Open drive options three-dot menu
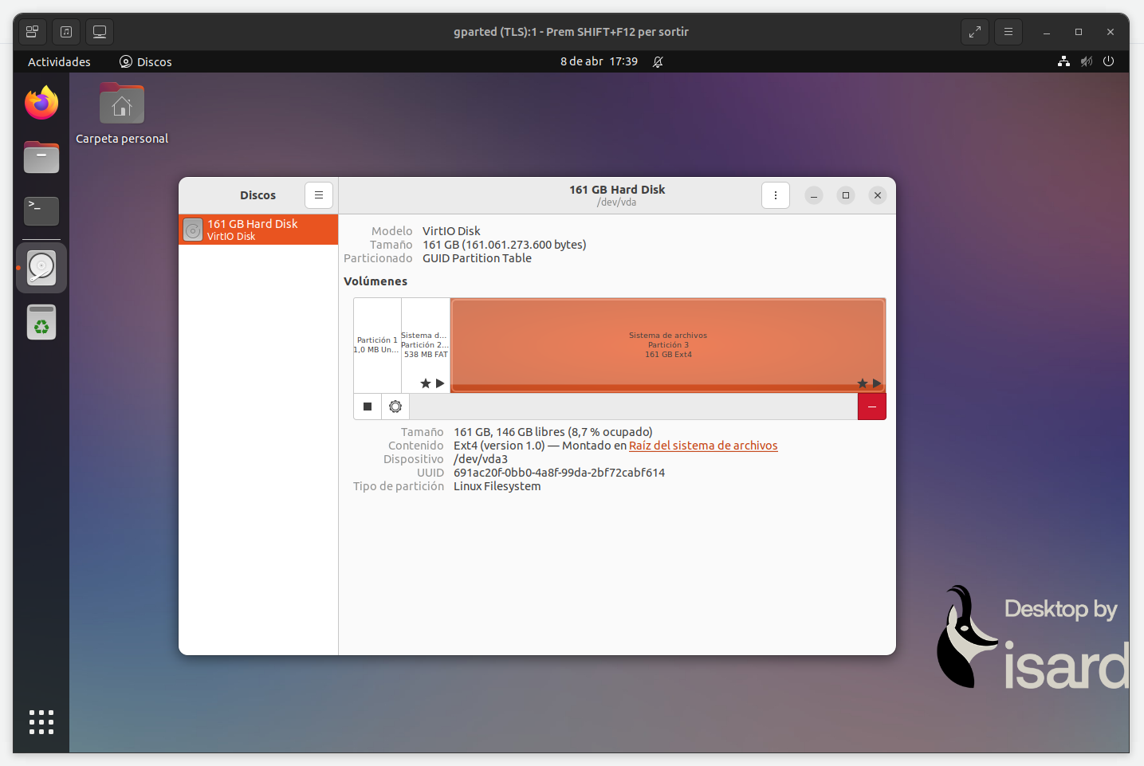This screenshot has width=1144, height=766. point(775,195)
